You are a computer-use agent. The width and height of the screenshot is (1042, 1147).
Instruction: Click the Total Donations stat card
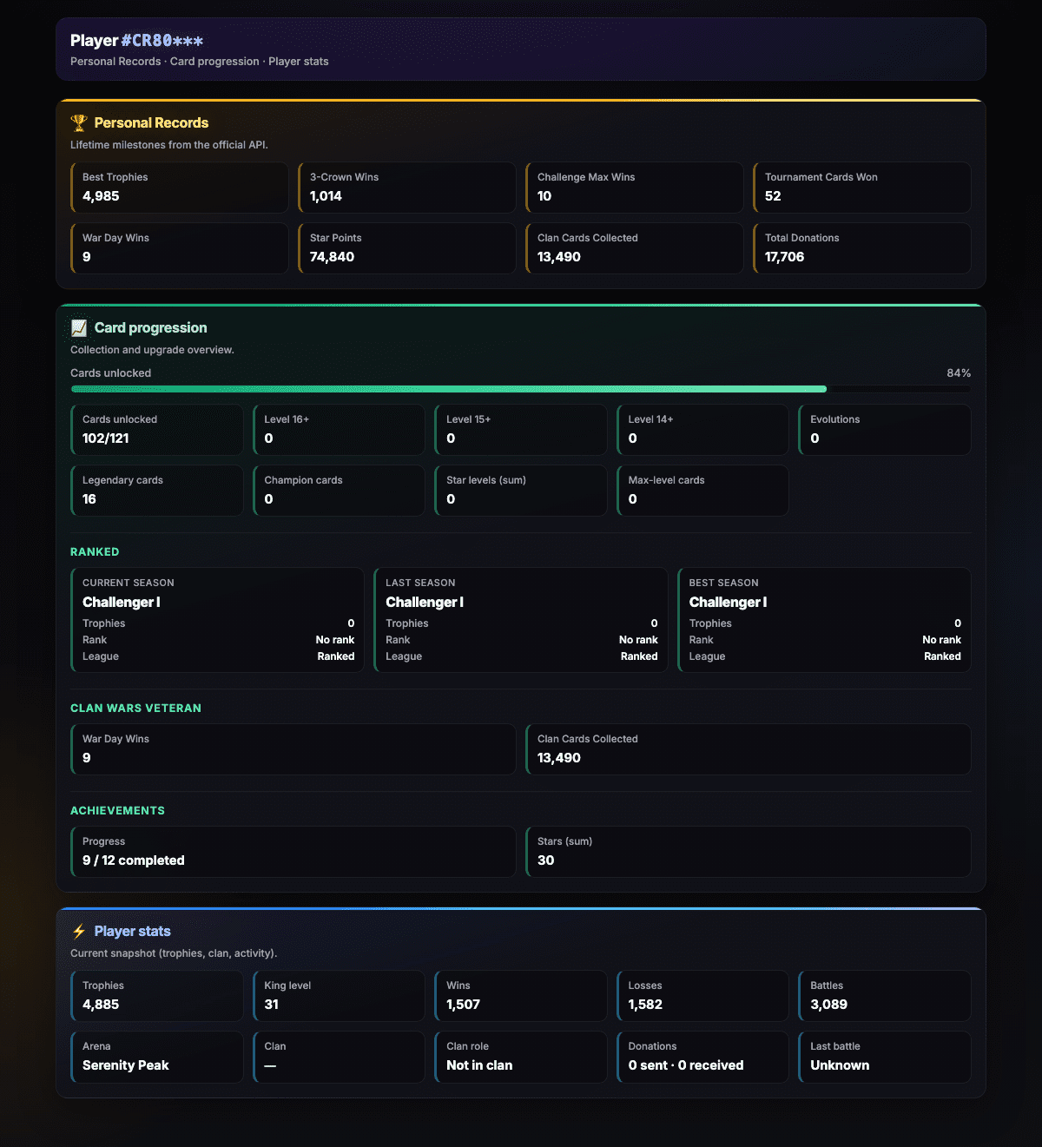pos(862,248)
